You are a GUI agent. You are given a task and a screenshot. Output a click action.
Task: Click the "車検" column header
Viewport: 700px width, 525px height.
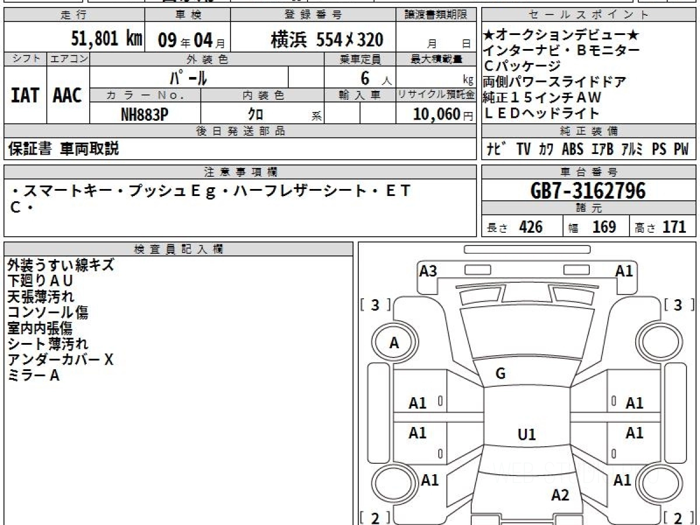188,15
